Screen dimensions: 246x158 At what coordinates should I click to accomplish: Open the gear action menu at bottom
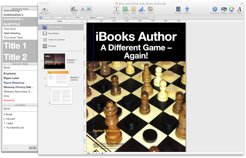tap(103, 153)
